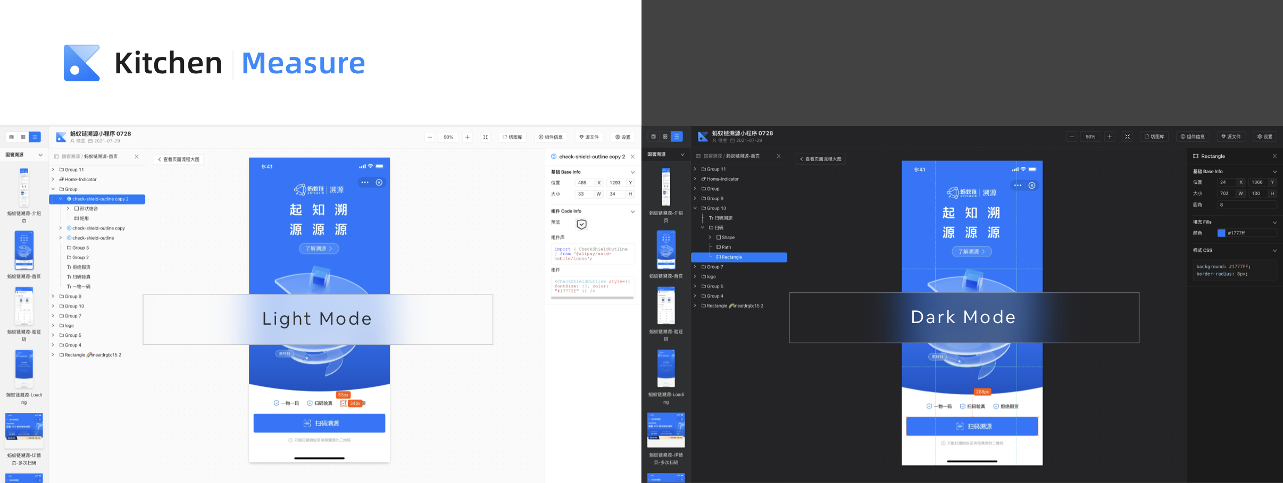Click the shield preview icon in the Code Info section
Image resolution: width=1283 pixels, height=483 pixels.
(x=581, y=224)
